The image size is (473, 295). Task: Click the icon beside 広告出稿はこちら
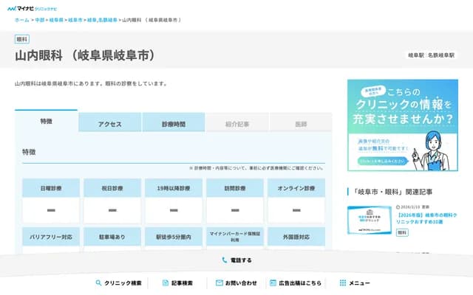click(x=273, y=282)
